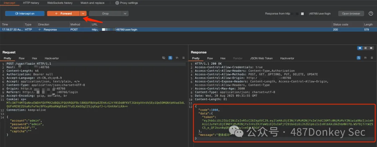
Task: Open the JSON Web Token response tab
Action: 261,58
